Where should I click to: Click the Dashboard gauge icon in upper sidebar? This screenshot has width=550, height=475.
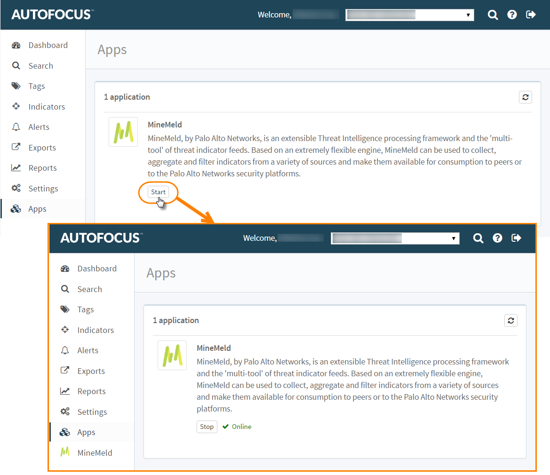pos(16,45)
